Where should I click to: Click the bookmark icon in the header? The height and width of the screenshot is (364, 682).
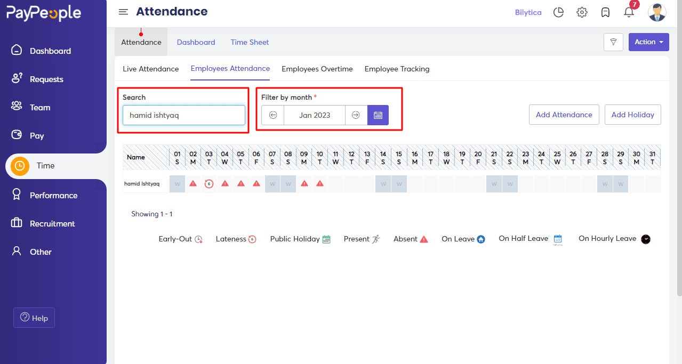click(x=605, y=12)
